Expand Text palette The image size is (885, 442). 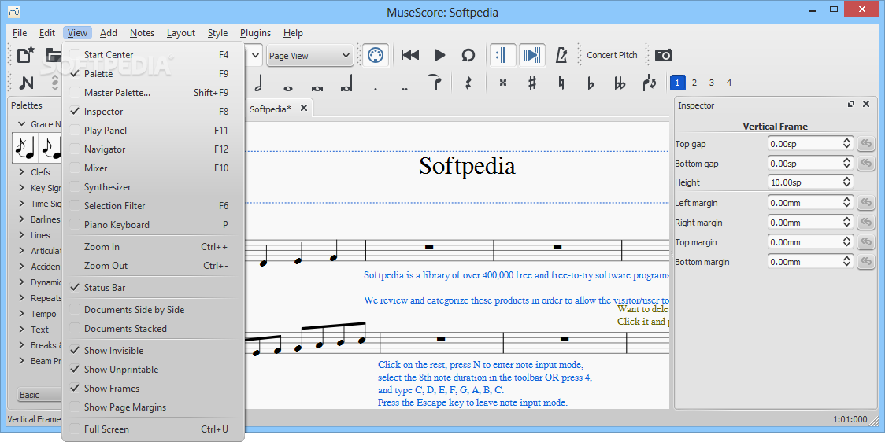(x=21, y=330)
